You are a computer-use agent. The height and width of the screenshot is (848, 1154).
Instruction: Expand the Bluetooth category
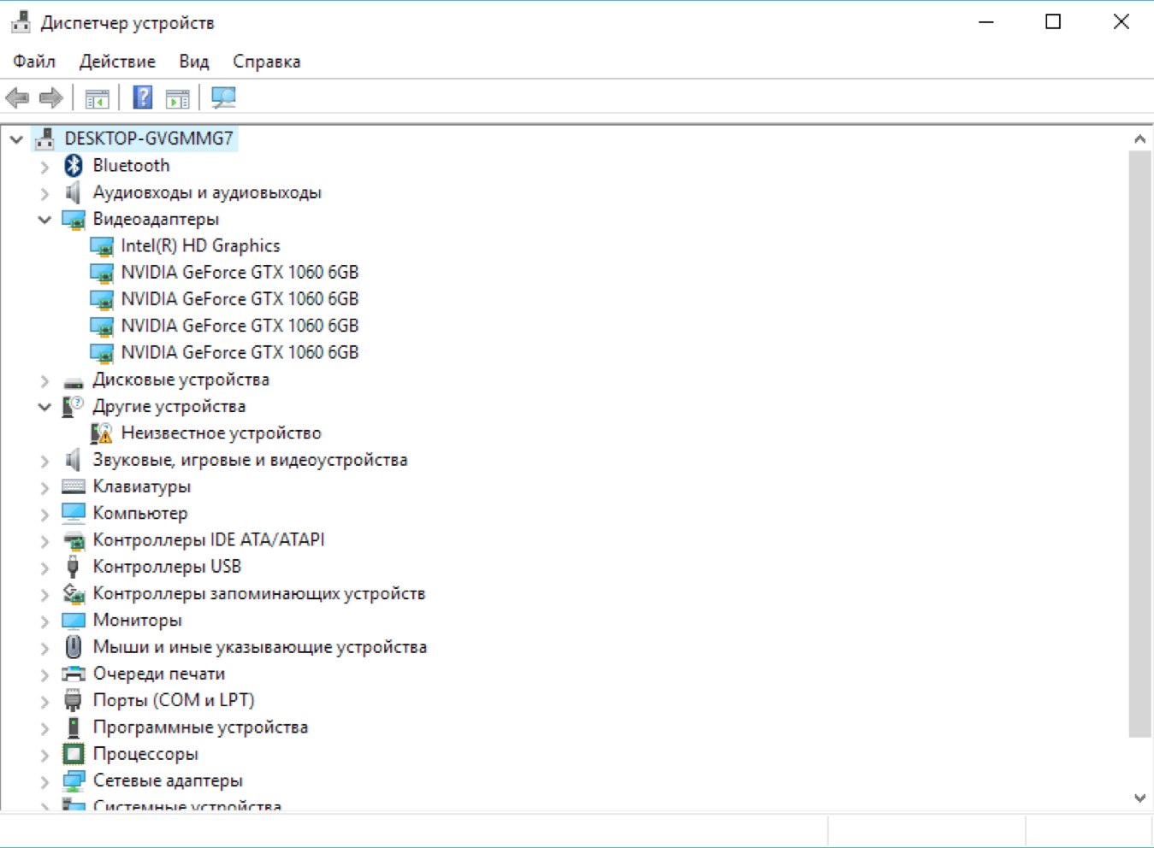point(44,166)
